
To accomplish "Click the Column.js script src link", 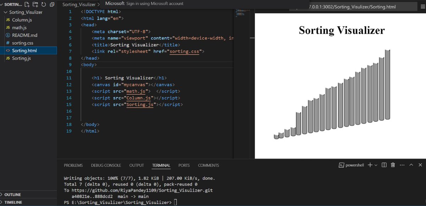I will coord(138,98).
